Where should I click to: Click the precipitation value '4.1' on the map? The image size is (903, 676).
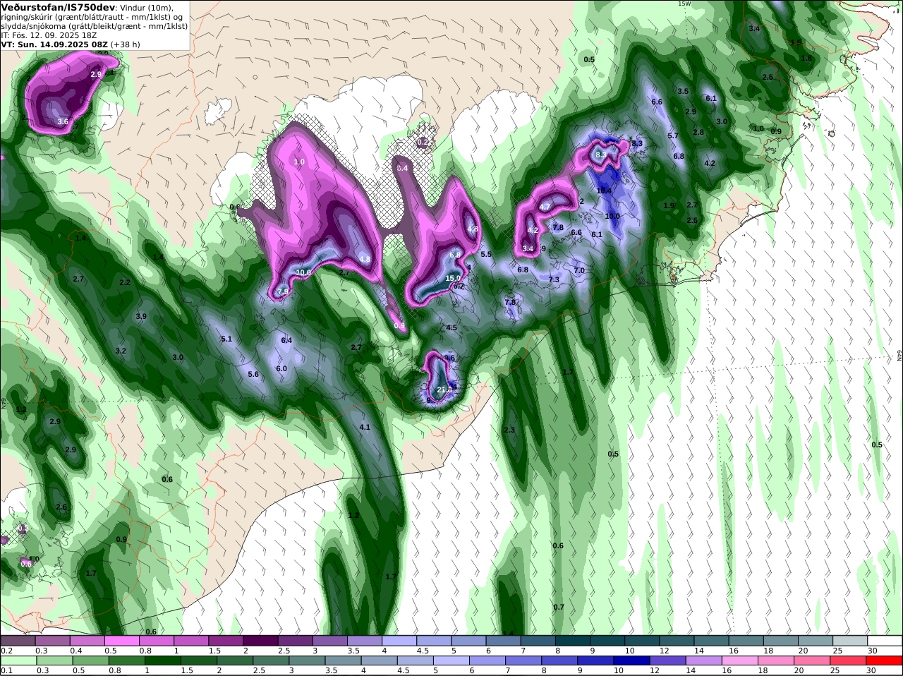tap(365, 427)
